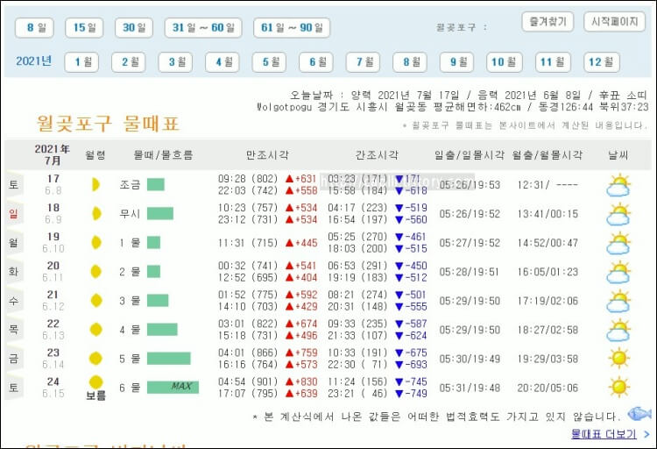The height and width of the screenshot is (449, 657).
Task: Select month 10월
Action: point(505,62)
